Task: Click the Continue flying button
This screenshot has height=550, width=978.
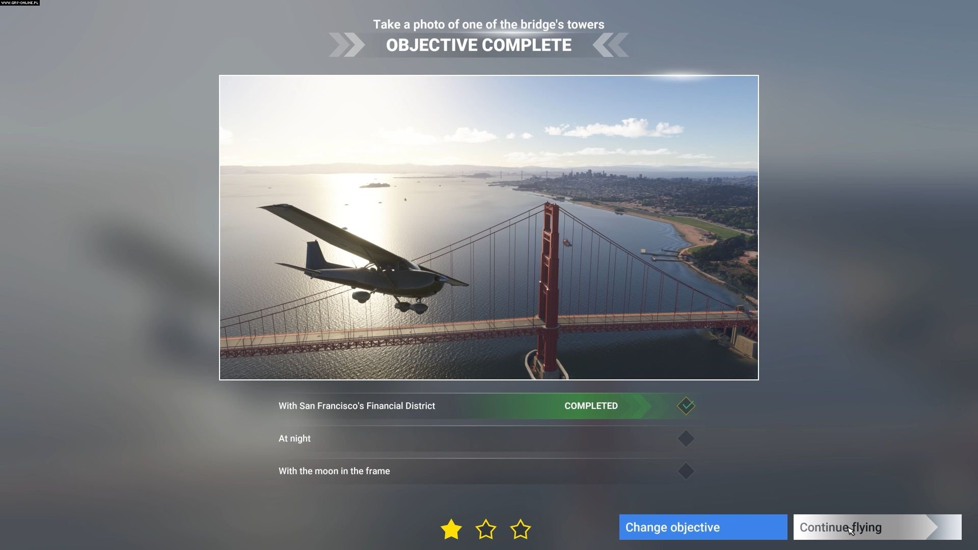Action: [x=877, y=527]
